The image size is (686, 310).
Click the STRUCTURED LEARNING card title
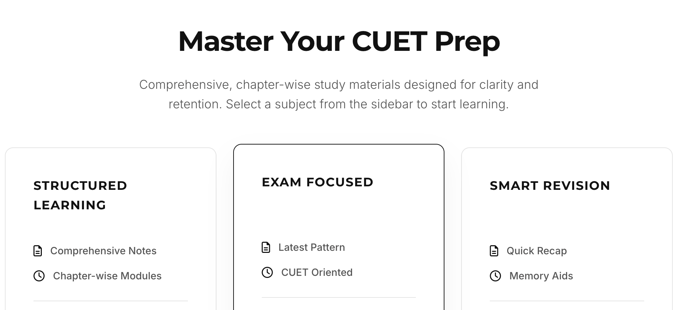pos(80,195)
